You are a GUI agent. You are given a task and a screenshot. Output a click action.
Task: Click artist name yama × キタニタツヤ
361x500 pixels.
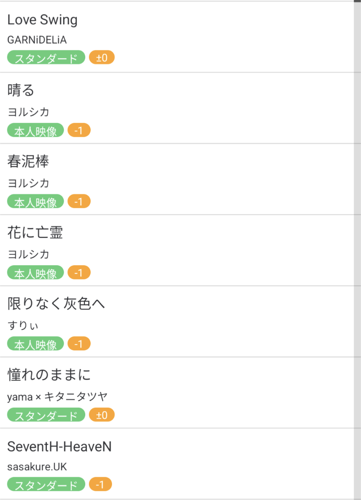click(x=57, y=396)
